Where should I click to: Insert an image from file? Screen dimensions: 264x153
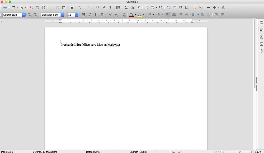(x=126, y=7)
